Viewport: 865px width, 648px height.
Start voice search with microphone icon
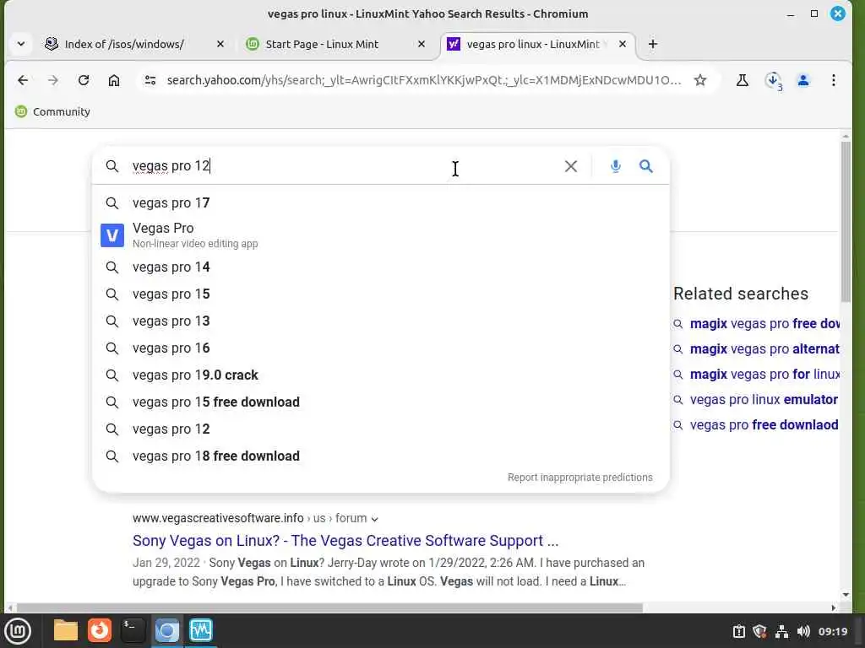[616, 166]
